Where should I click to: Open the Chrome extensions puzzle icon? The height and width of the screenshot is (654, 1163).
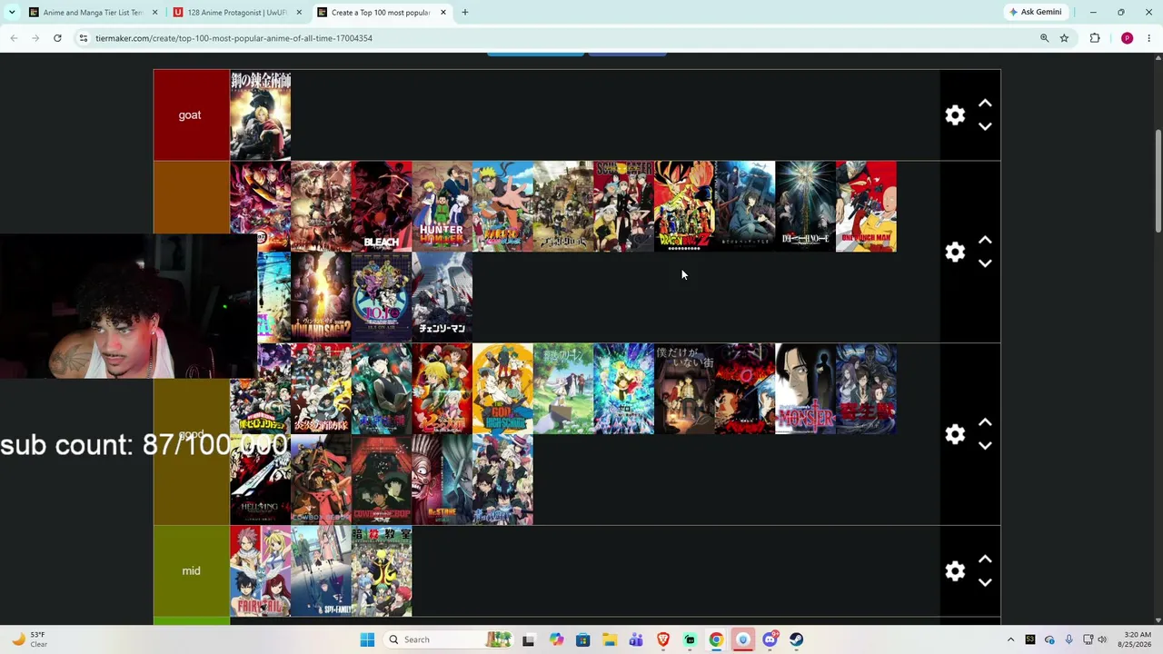click(x=1095, y=38)
